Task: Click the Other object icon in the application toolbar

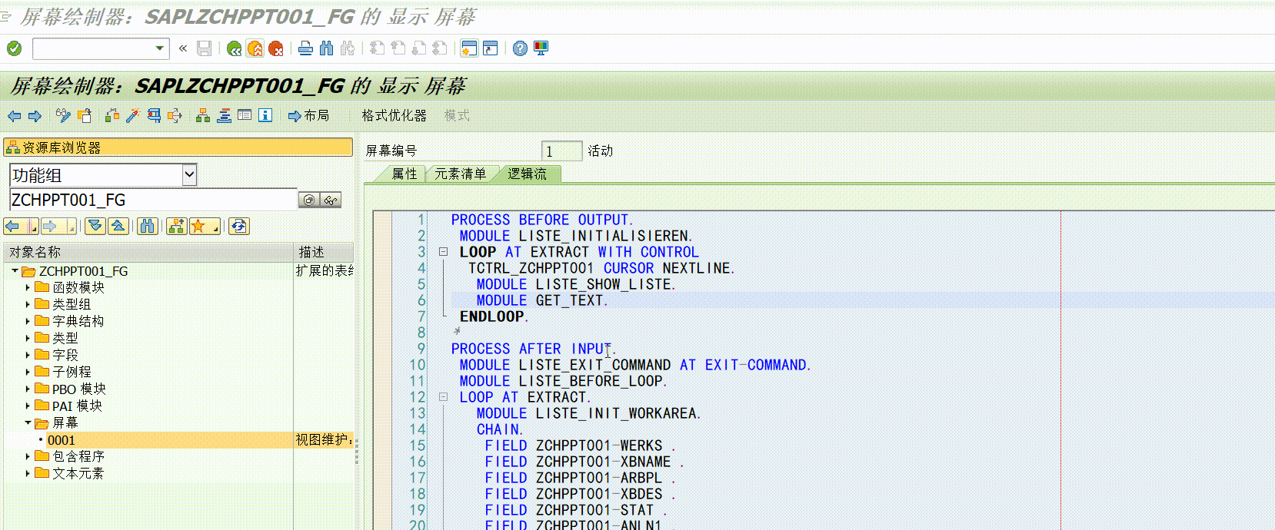Action: point(85,116)
